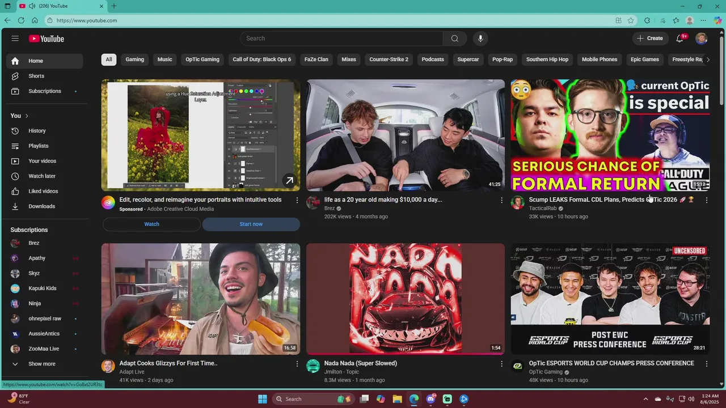The height and width of the screenshot is (408, 726).
Task: Select the Music filter chip
Action: [164, 59]
